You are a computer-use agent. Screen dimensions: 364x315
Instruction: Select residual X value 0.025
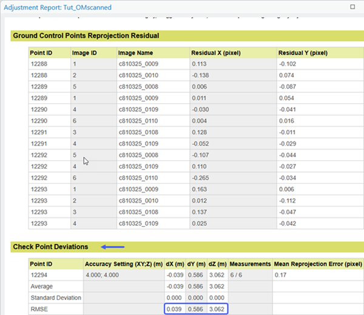click(x=200, y=223)
